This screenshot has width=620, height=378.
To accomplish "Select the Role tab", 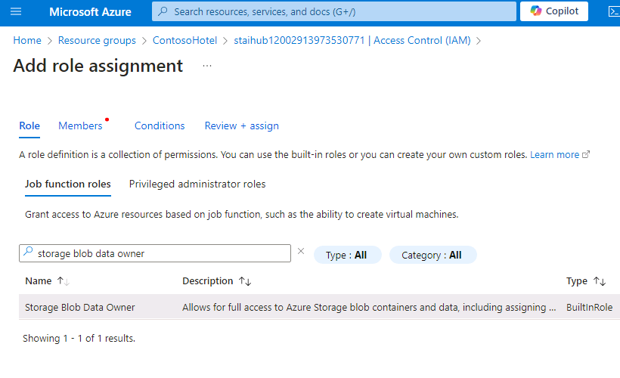I will (29, 125).
